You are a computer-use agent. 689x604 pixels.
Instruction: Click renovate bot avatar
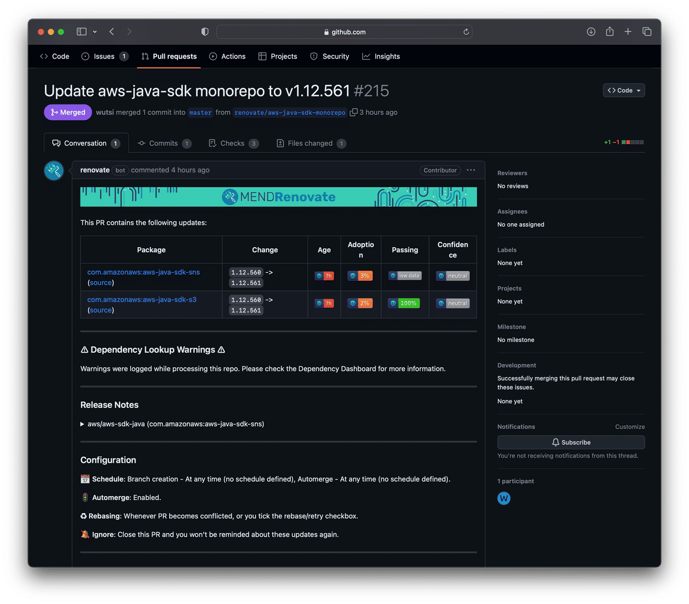coord(54,170)
